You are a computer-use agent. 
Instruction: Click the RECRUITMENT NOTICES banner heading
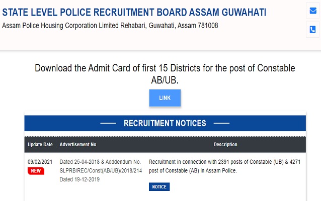(165, 123)
